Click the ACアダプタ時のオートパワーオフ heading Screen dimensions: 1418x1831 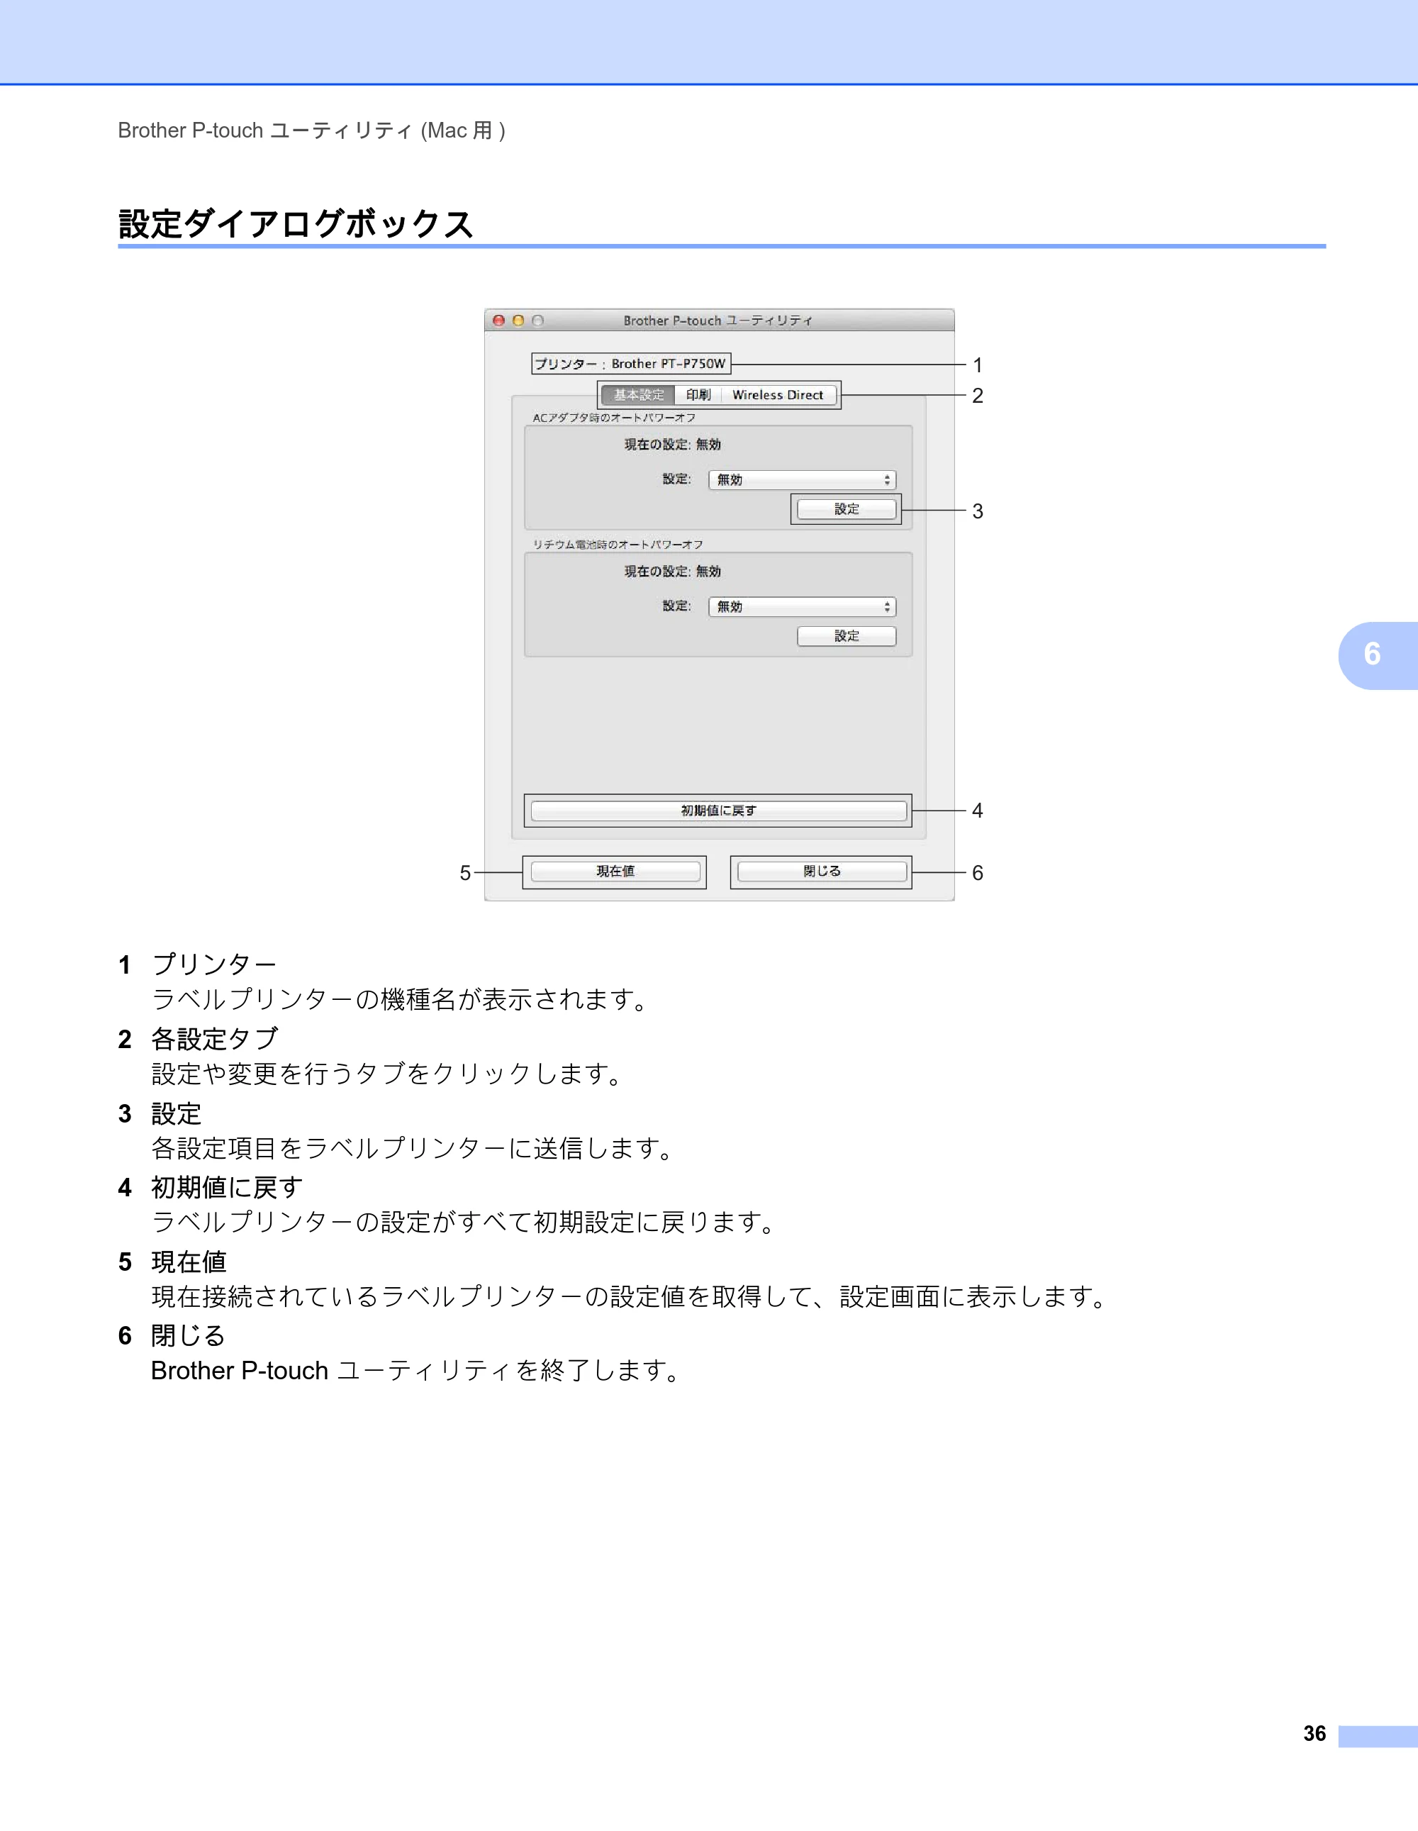[614, 418]
